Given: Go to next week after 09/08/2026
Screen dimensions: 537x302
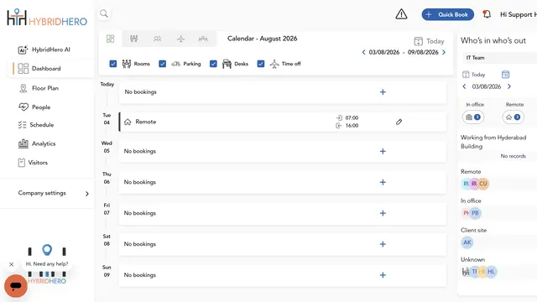Looking at the screenshot, I should coord(444,52).
